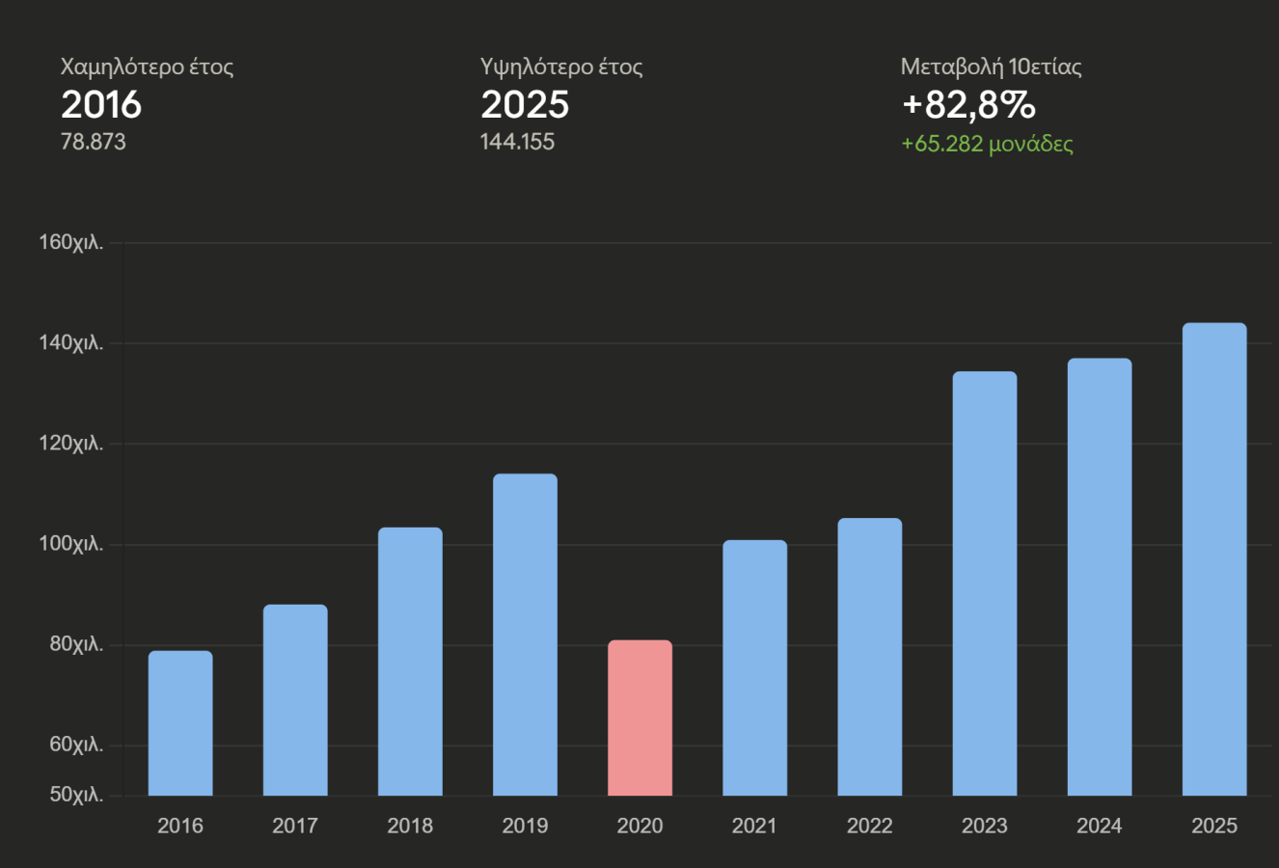This screenshot has width=1279, height=868.
Task: Select the 2019 bar in the chart
Action: pos(525,635)
